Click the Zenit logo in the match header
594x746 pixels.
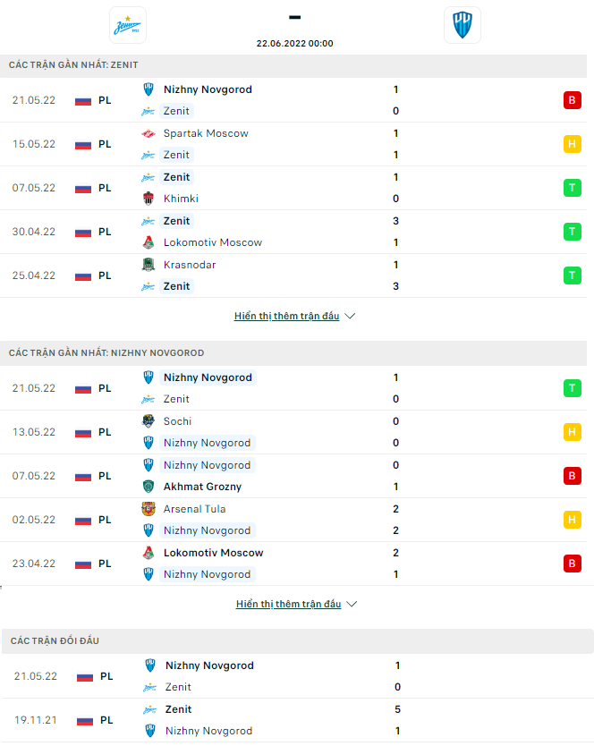(x=127, y=25)
